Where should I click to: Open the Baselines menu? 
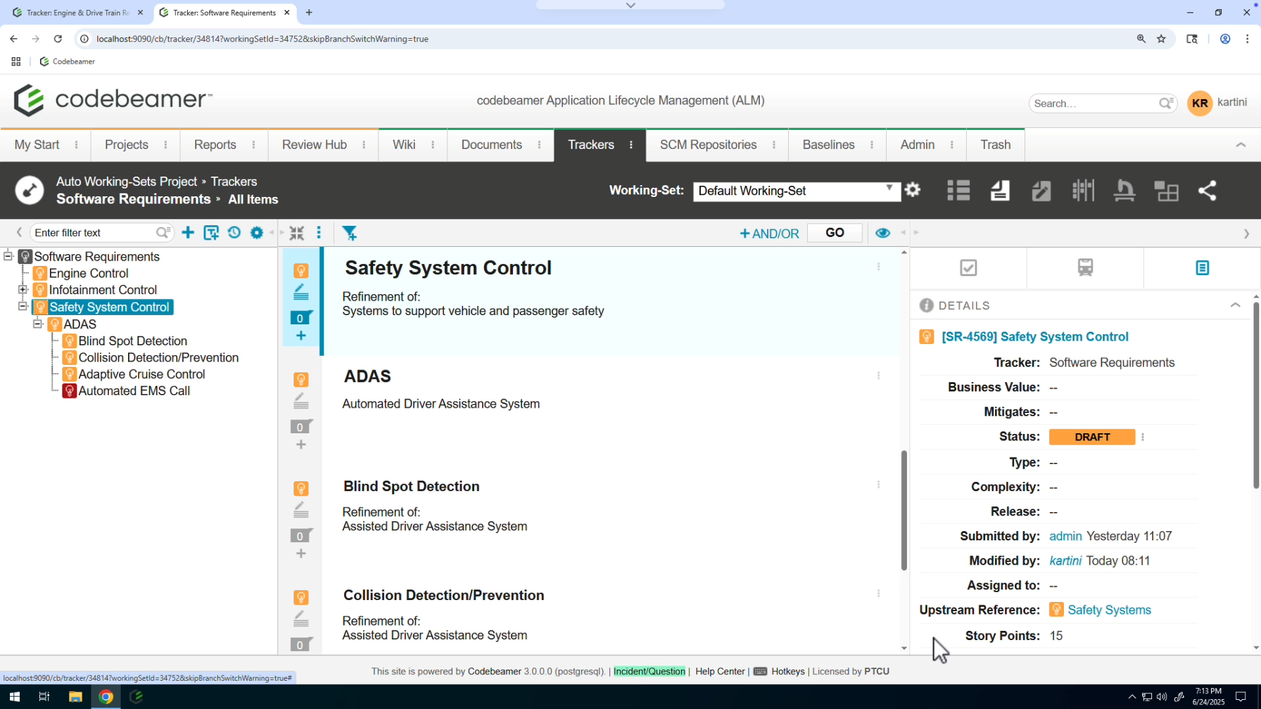tap(828, 144)
